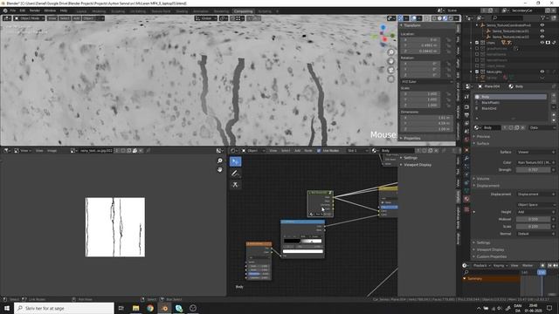Click the outliner filter funnel icon
The image size is (559, 314).
coord(543,17)
